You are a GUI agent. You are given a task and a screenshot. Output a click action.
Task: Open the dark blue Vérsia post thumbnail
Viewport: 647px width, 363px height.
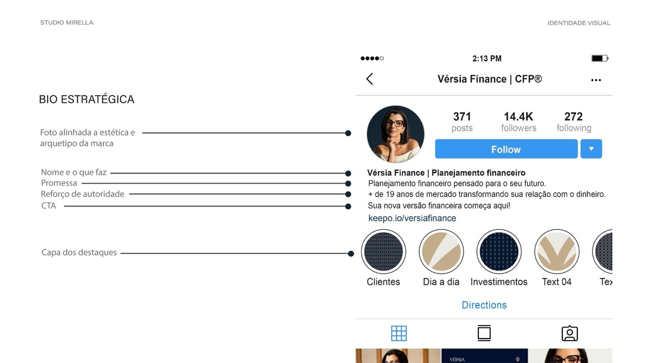[x=484, y=356]
